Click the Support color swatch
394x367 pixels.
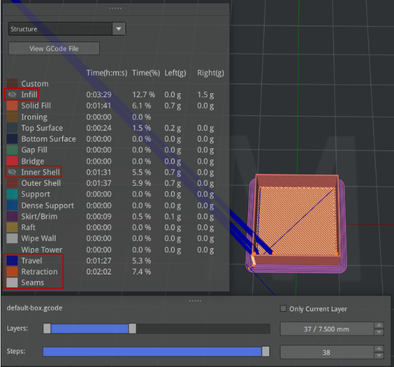coord(12,194)
